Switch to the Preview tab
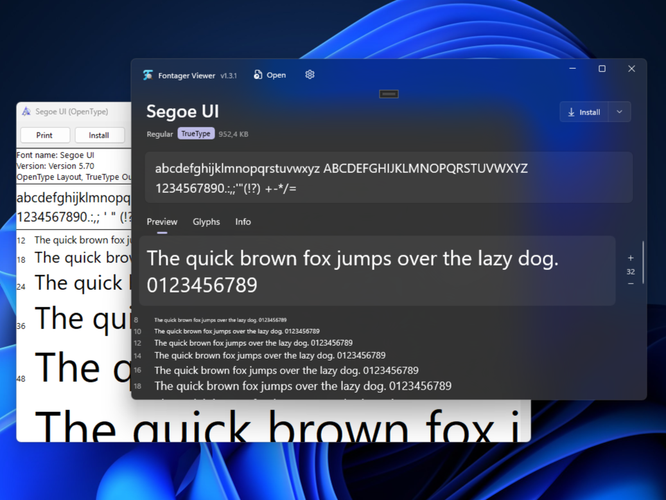The height and width of the screenshot is (500, 666). click(x=162, y=222)
